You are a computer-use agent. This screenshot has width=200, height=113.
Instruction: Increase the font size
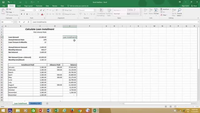41,10
